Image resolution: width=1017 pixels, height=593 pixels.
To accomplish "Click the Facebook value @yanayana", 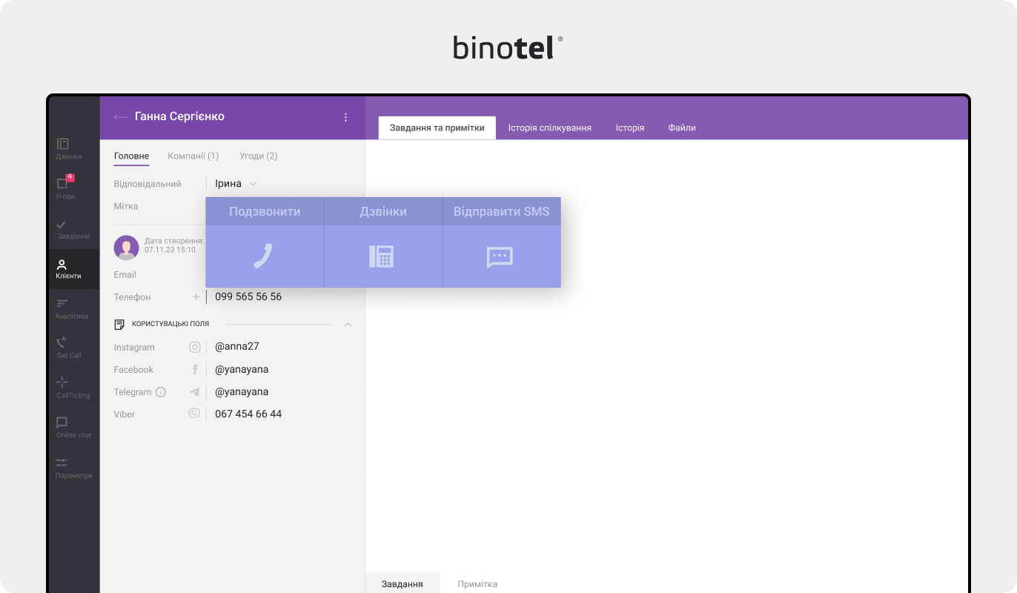I will coord(242,369).
